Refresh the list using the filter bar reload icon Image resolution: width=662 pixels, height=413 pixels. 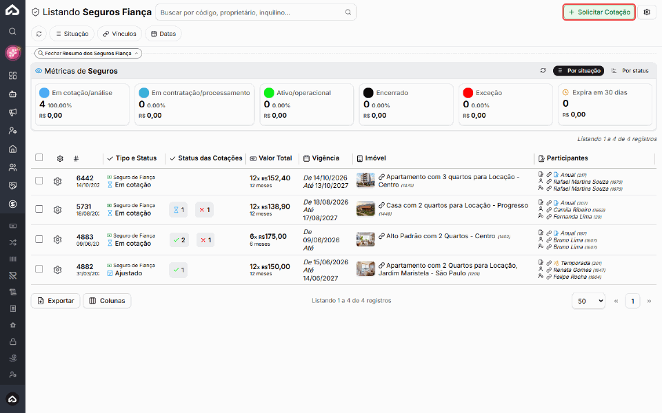click(39, 34)
